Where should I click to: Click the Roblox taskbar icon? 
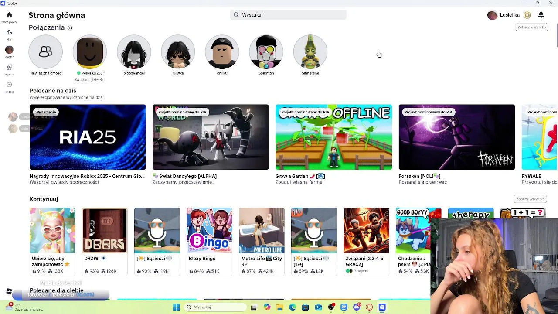pos(382,307)
